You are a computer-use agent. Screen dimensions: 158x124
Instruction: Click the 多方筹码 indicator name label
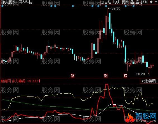click(x=18, y=81)
